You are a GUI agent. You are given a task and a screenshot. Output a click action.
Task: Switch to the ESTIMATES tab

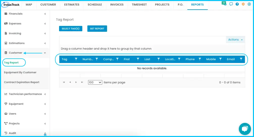click(x=72, y=5)
